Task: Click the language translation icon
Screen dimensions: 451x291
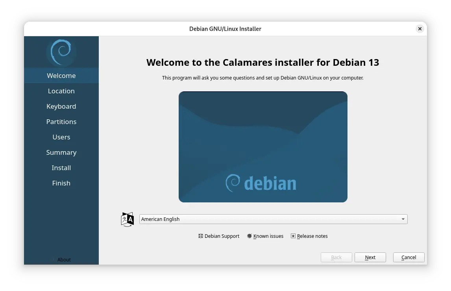Action: click(127, 219)
